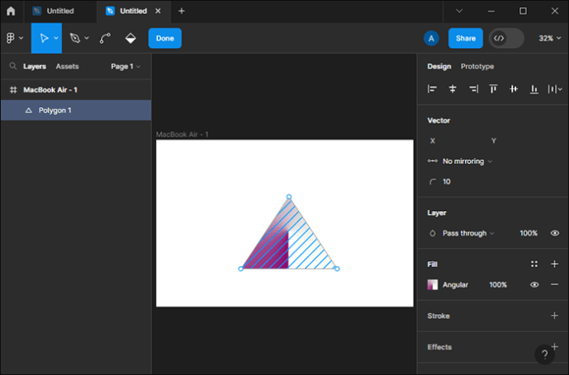Image resolution: width=569 pixels, height=375 pixels.
Task: Open a new tab
Action: click(182, 11)
